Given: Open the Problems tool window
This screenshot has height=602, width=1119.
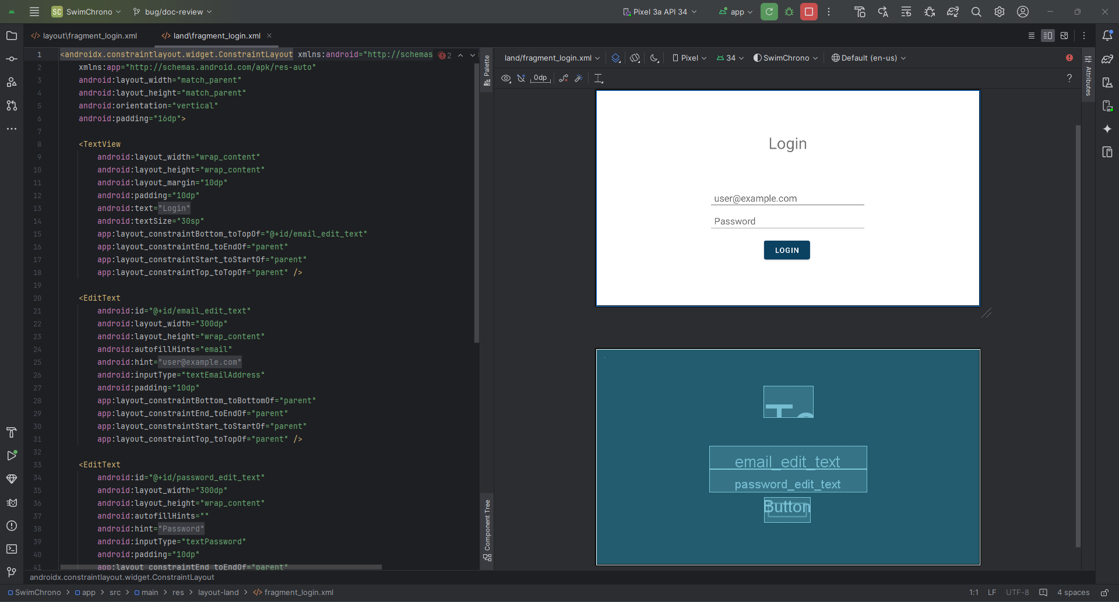Looking at the screenshot, I should tap(12, 526).
